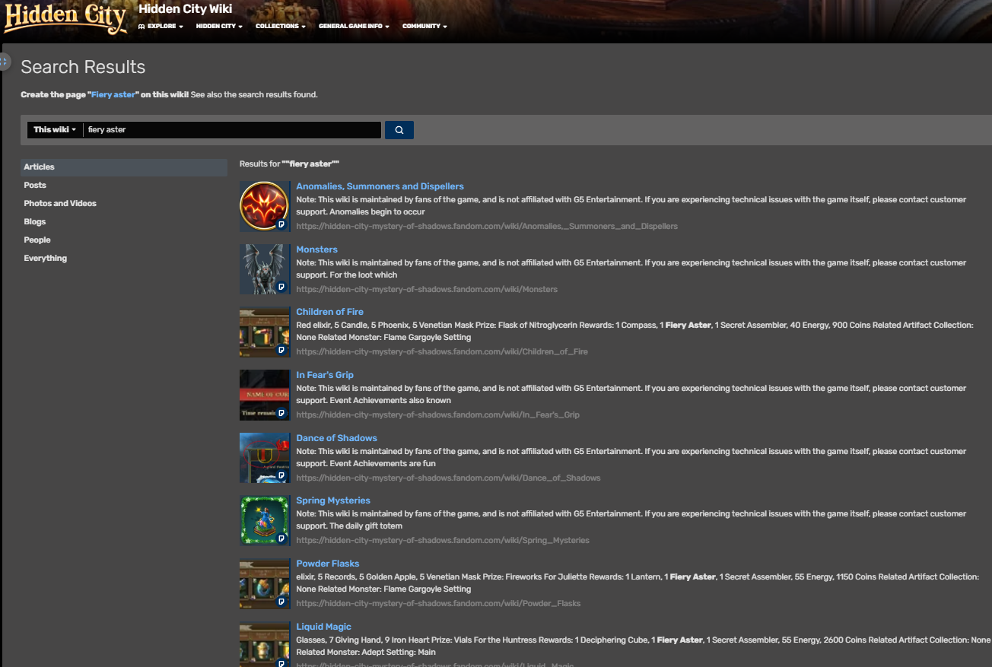Image resolution: width=992 pixels, height=667 pixels.
Task: Open the Dance of Shadows thumbnail
Action: click(x=265, y=458)
